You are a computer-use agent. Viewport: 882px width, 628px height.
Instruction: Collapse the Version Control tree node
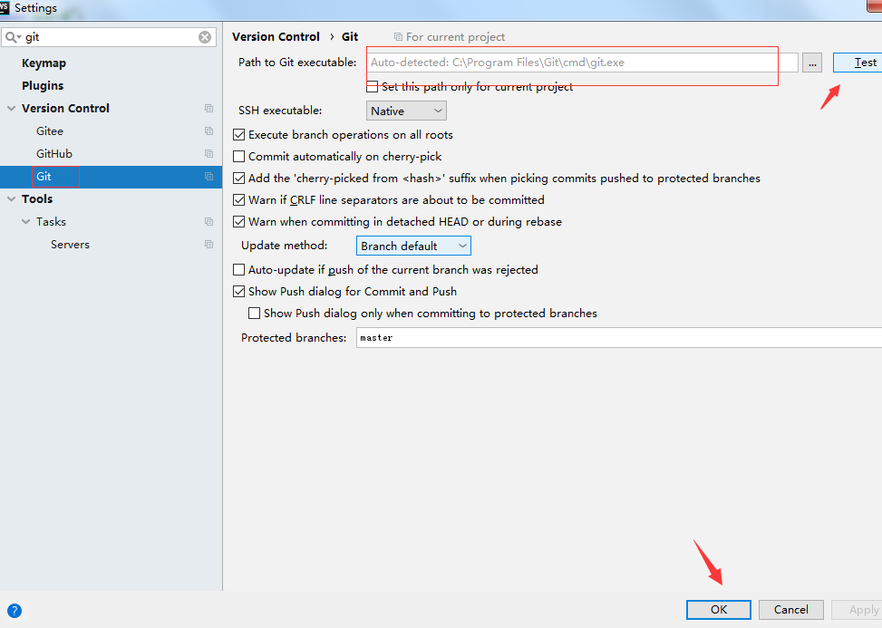(x=11, y=108)
